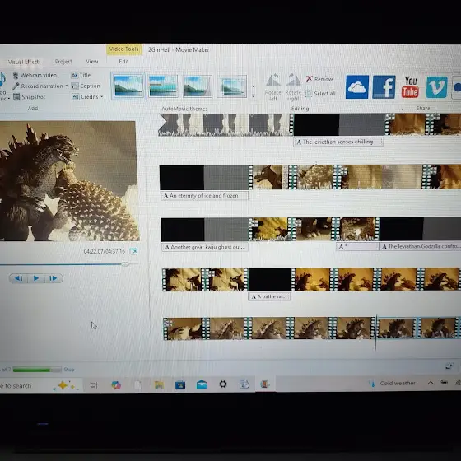Open Task View on the taskbar
Image resolution: width=461 pixels, height=461 pixels.
point(94,385)
